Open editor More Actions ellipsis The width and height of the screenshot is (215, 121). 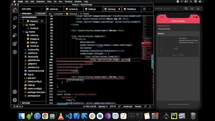[149, 9]
